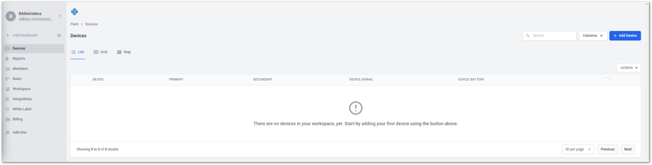
Task: Toggle the select-all checkbox in table header
Action: (607, 79)
